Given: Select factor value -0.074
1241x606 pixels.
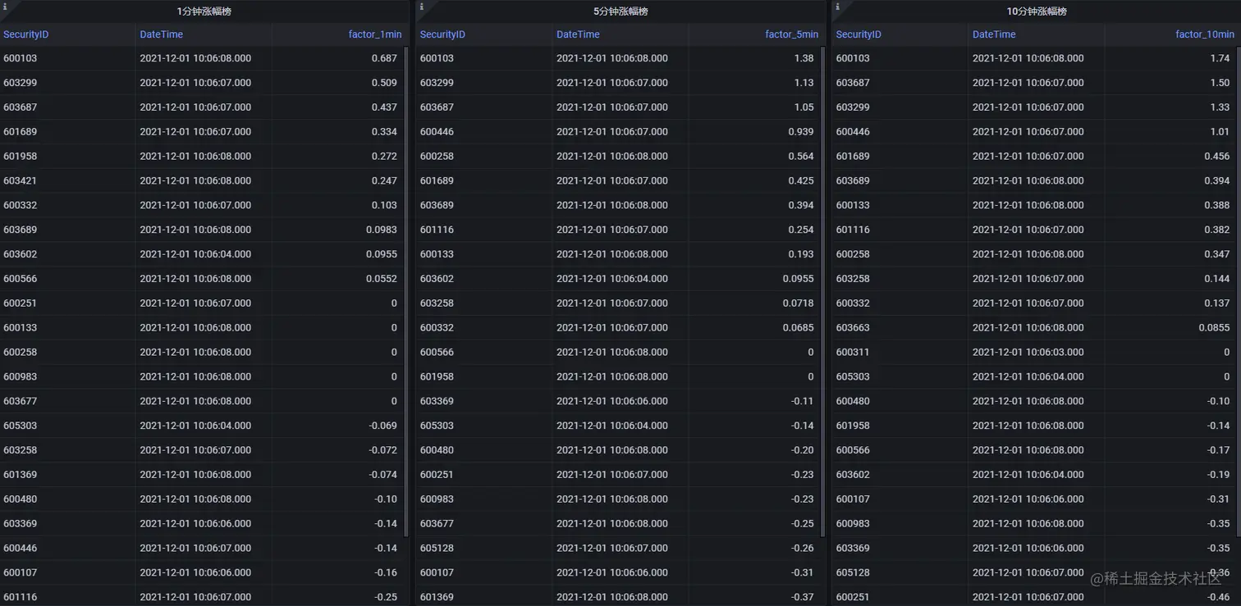Looking at the screenshot, I should [382, 476].
